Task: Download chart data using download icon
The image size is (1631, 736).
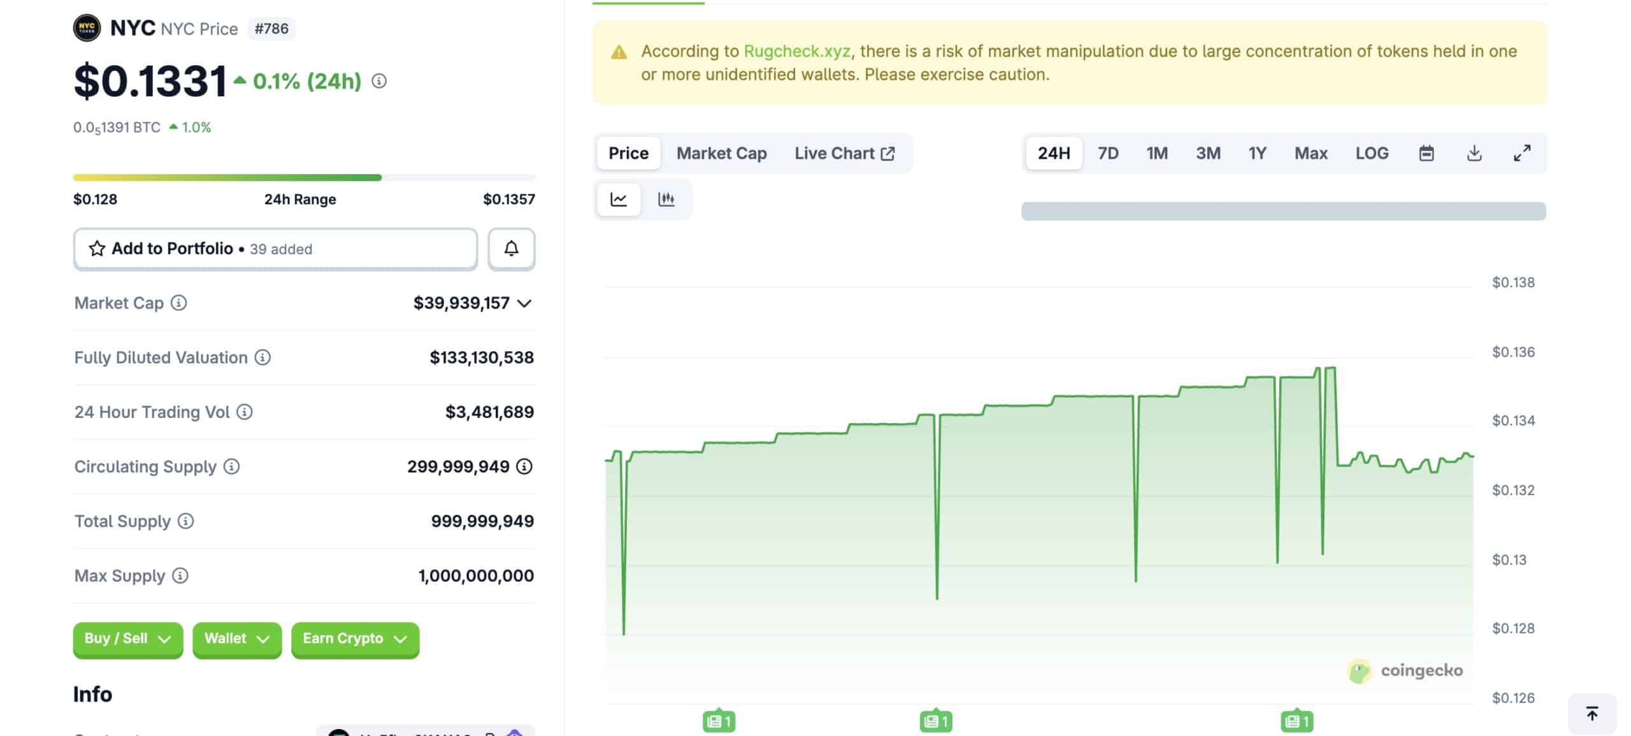Action: point(1474,153)
